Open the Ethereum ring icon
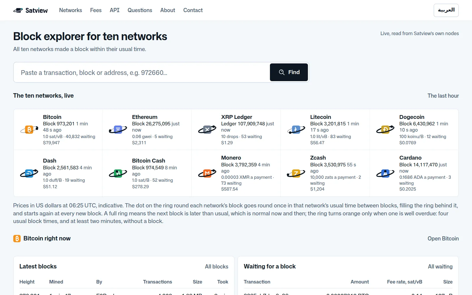 pos(118,130)
